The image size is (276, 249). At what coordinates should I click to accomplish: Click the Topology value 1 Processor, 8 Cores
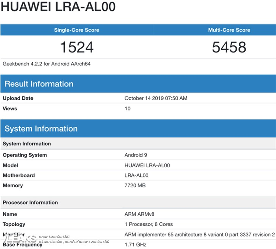click(x=149, y=224)
